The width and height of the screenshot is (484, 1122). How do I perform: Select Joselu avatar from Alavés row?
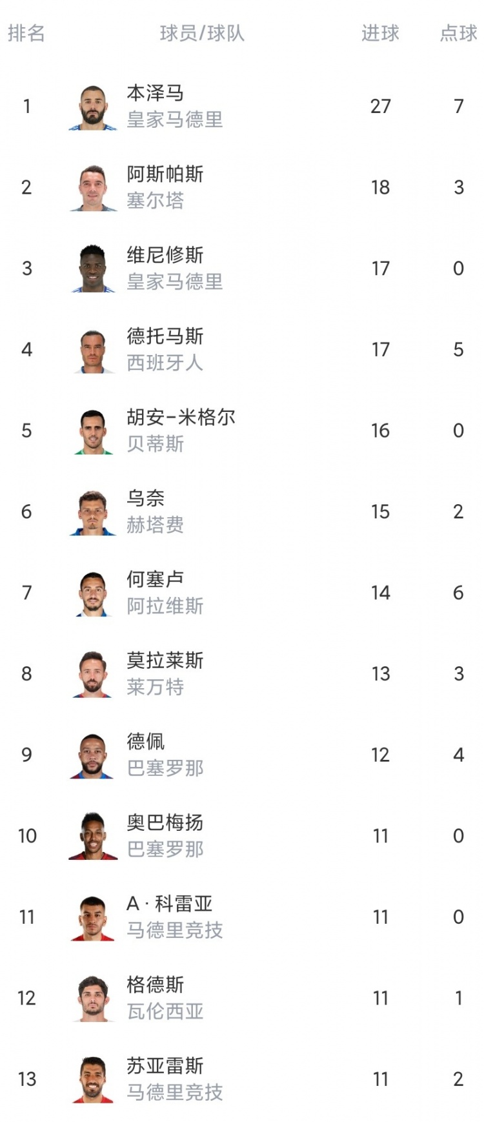coord(93,593)
